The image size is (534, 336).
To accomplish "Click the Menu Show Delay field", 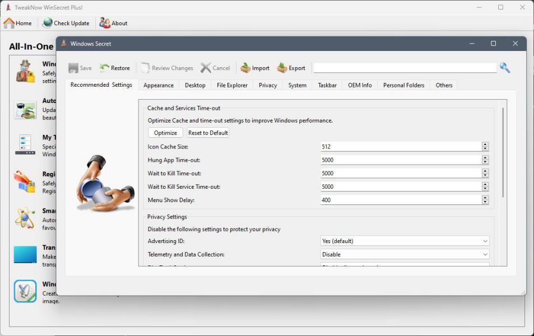I will click(x=401, y=200).
